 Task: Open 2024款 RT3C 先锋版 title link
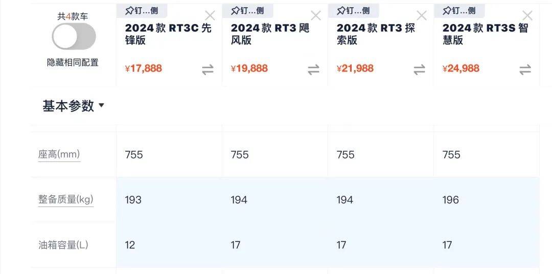coord(168,34)
